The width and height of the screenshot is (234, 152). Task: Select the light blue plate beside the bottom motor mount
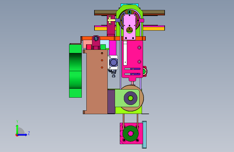tap(144, 135)
